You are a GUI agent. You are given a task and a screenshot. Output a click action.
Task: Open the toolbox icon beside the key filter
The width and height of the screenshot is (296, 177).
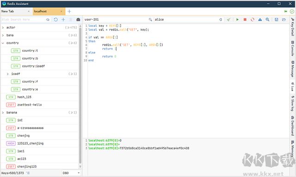tap(78, 19)
